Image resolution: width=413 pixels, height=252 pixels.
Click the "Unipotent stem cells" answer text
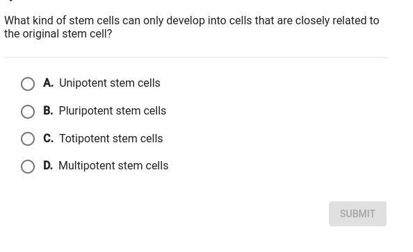[x=110, y=83]
